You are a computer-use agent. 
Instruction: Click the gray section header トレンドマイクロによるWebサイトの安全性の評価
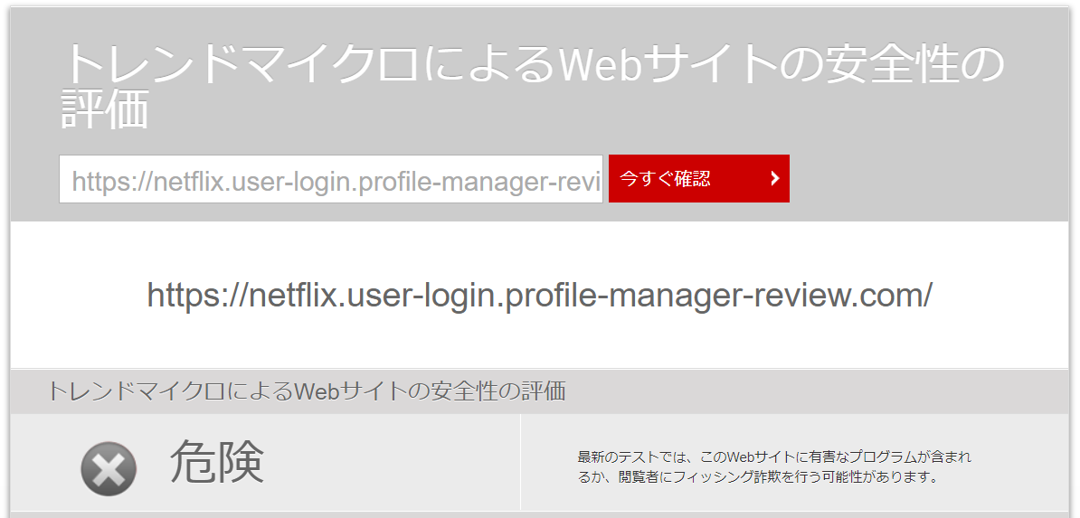click(307, 391)
